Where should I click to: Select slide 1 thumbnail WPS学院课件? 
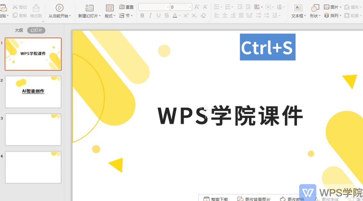(x=33, y=54)
